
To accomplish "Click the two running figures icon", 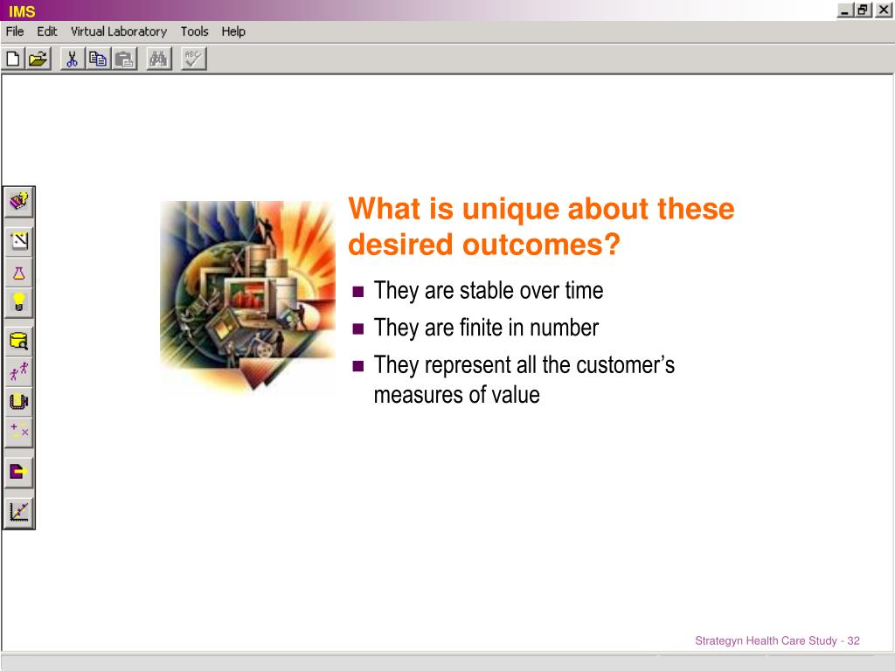I will point(19,371).
